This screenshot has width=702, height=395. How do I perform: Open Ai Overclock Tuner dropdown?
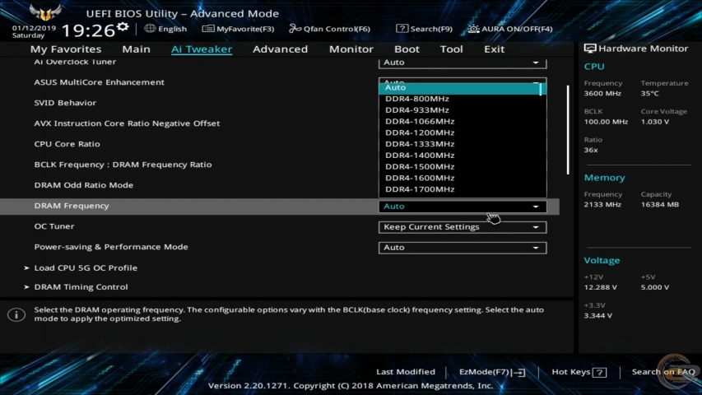[463, 63]
